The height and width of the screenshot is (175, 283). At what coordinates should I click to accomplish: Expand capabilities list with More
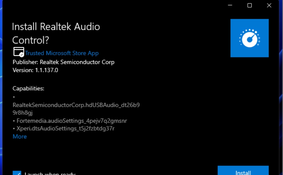[20, 137]
